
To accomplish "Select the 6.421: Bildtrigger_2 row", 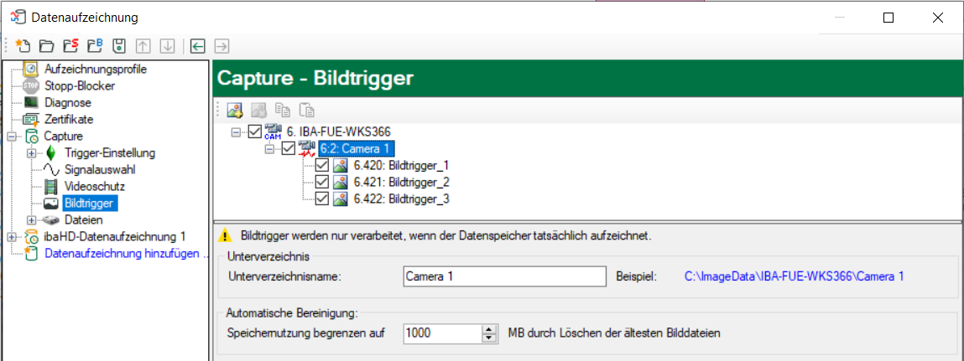I will pyautogui.click(x=401, y=183).
